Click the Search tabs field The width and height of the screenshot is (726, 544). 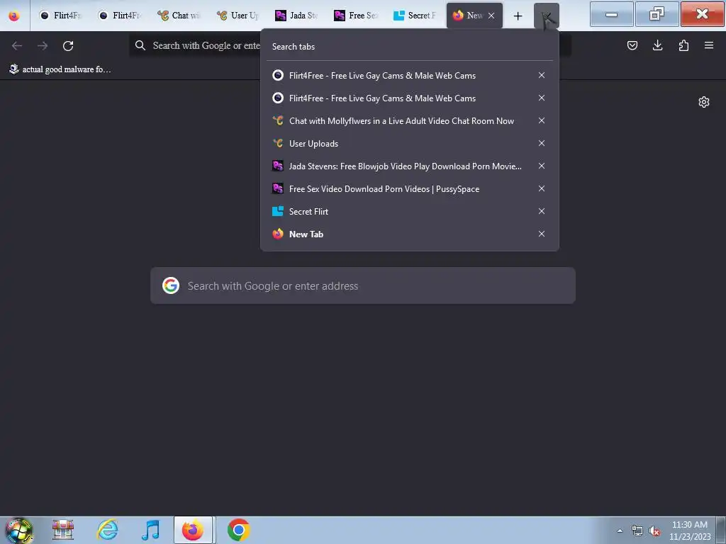[410, 47]
